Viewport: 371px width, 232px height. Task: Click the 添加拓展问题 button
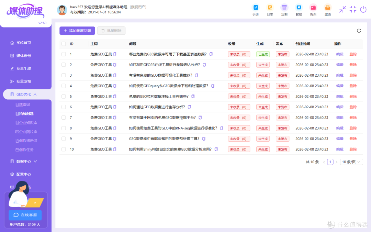77,31
